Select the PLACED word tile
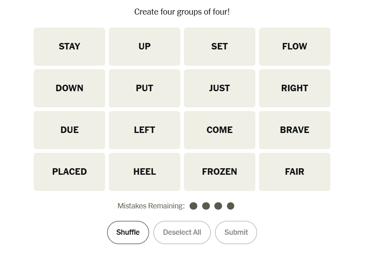This screenshot has width=367, height=255. pyautogui.click(x=69, y=172)
